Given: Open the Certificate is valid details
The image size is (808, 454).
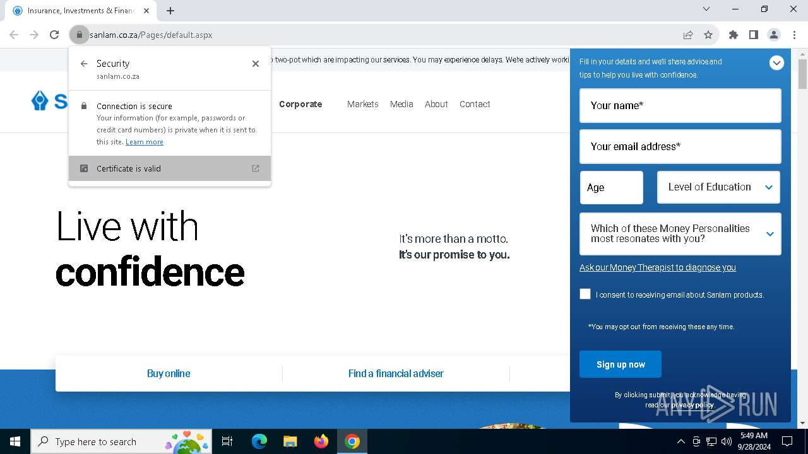Looking at the screenshot, I should click(x=170, y=168).
